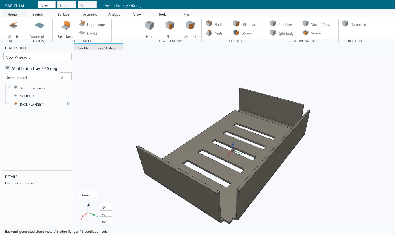Screen dimensions: 395x235
Task: Expand the Datum geometry node
Action: pyautogui.click(x=10, y=87)
